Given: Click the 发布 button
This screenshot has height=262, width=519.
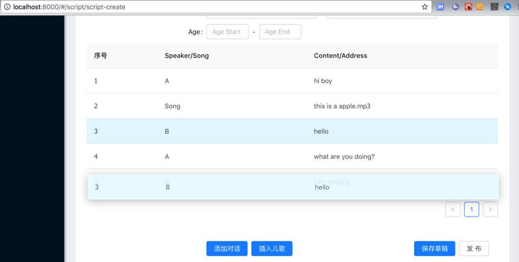Looking at the screenshot, I should (x=474, y=249).
